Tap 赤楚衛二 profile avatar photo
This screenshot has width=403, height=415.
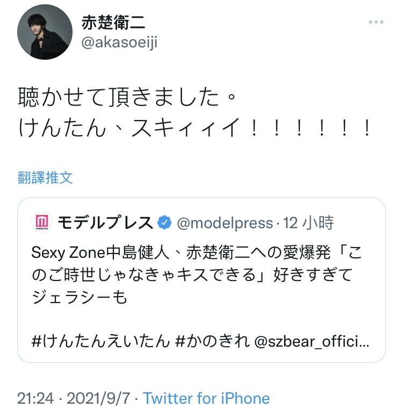tap(45, 32)
